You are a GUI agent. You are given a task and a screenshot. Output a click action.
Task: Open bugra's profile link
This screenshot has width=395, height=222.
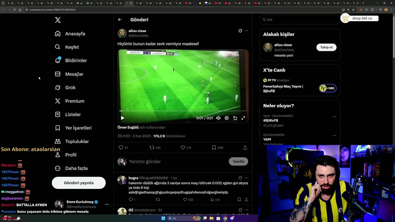click(x=133, y=178)
